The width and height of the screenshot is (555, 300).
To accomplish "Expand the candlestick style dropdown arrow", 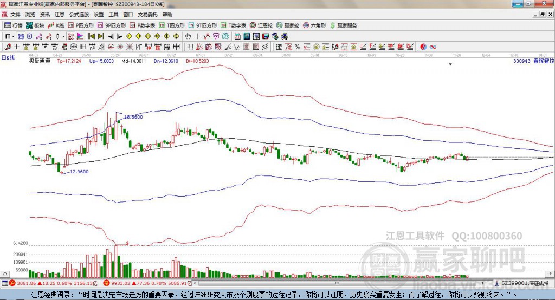I will [63, 36].
